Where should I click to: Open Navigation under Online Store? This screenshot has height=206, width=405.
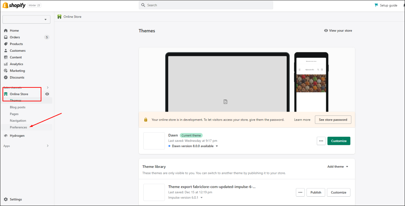click(18, 121)
